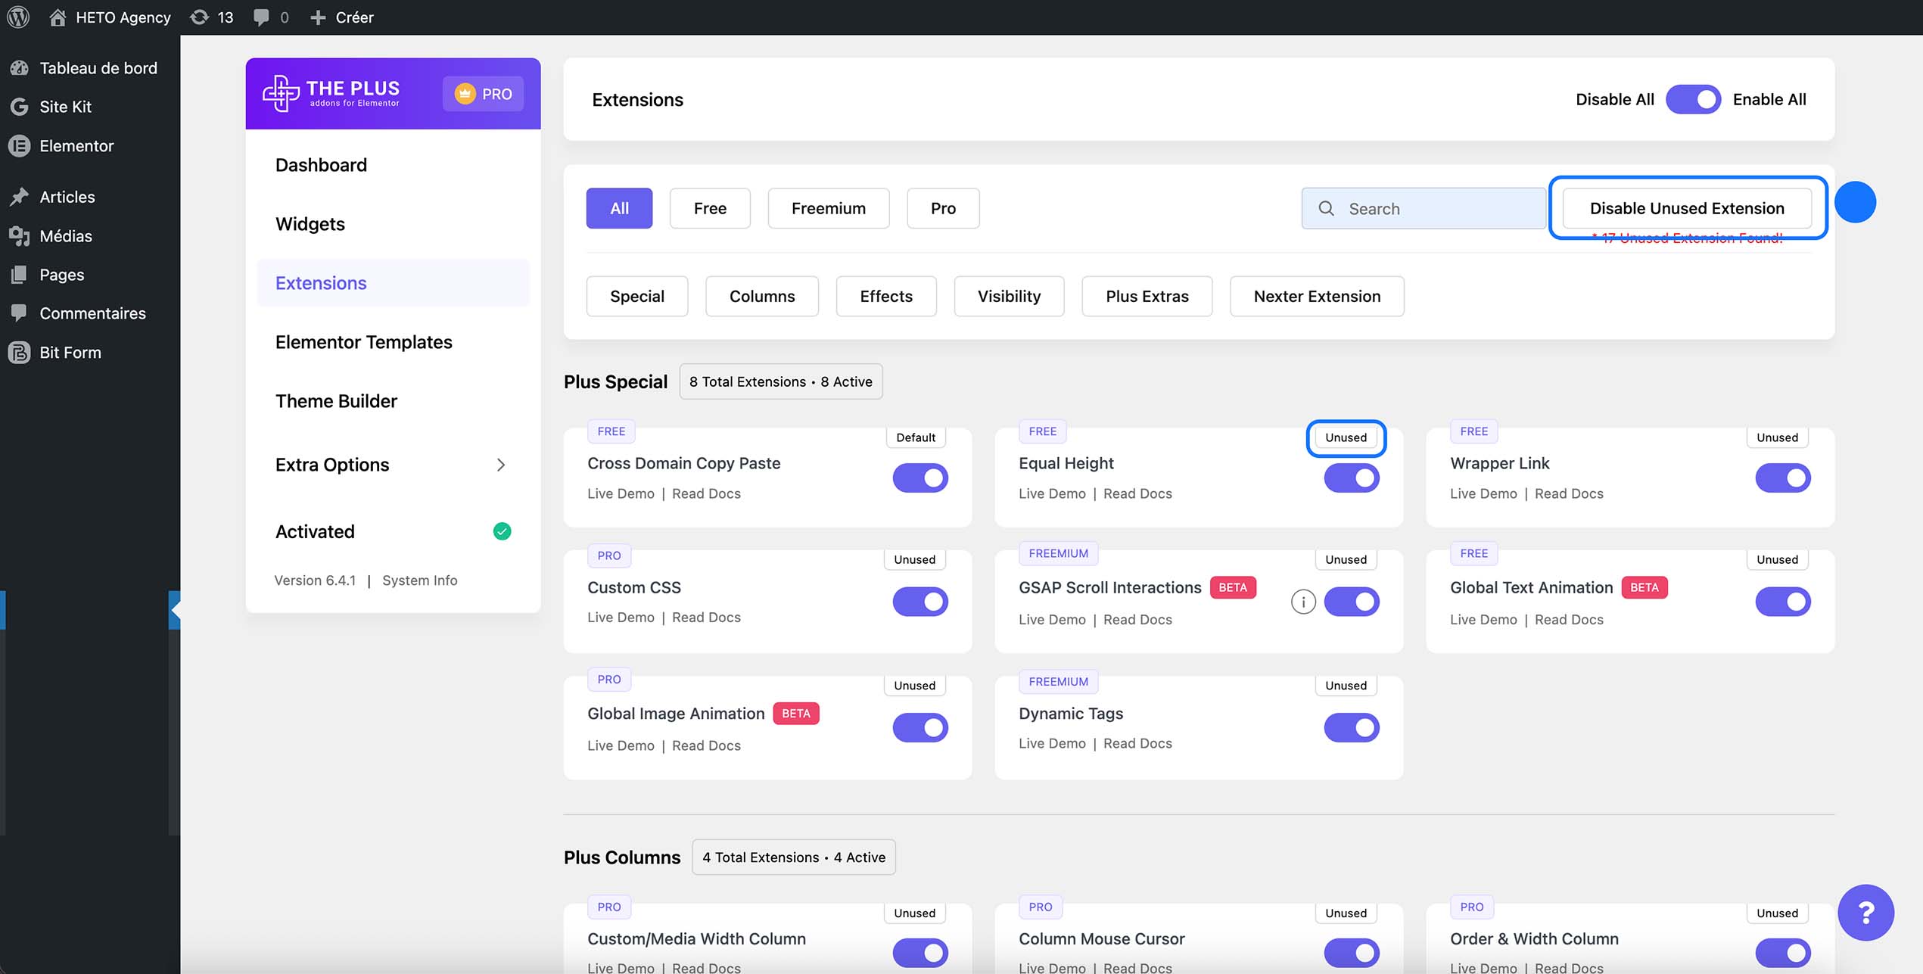This screenshot has width=1923, height=974.
Task: Open Bit Form in sidebar
Action: [x=70, y=353]
